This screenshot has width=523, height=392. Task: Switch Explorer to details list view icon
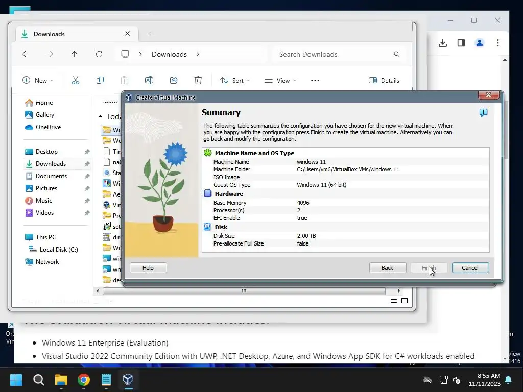(394, 301)
